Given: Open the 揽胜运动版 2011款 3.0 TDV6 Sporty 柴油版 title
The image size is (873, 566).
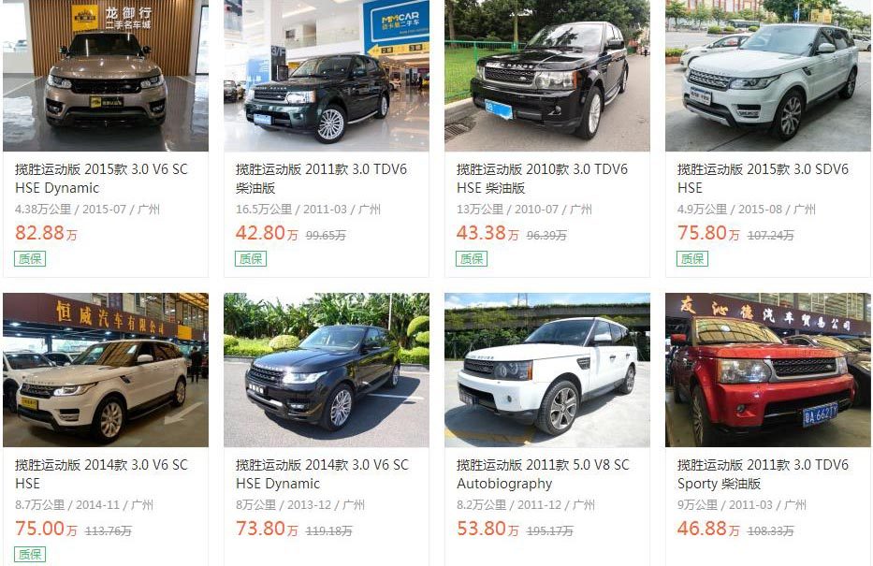Looking at the screenshot, I should tap(763, 474).
